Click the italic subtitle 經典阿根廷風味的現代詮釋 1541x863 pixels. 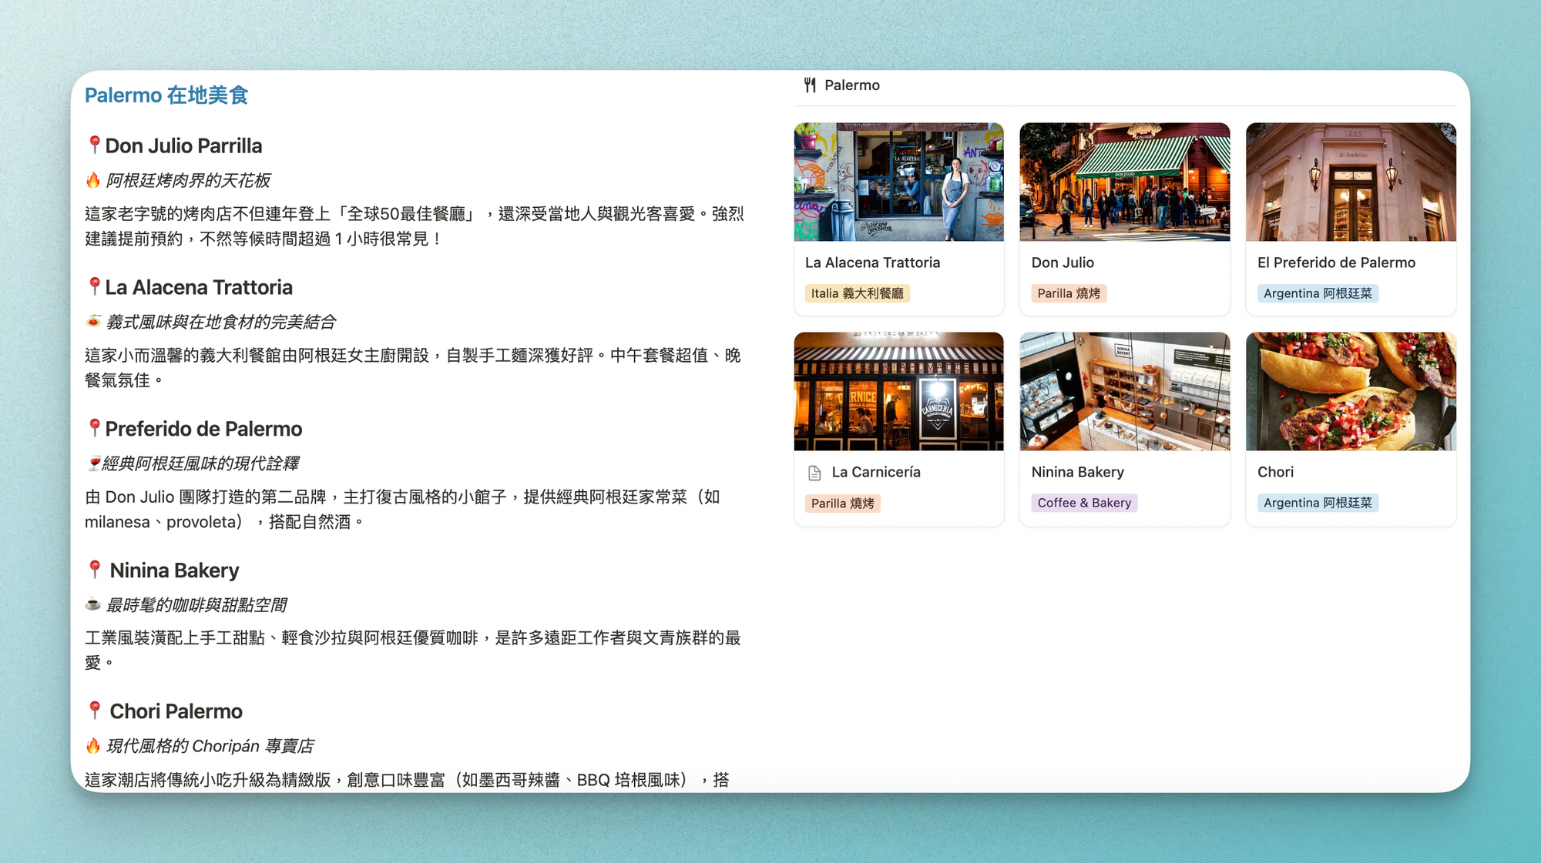pyautogui.click(x=201, y=463)
